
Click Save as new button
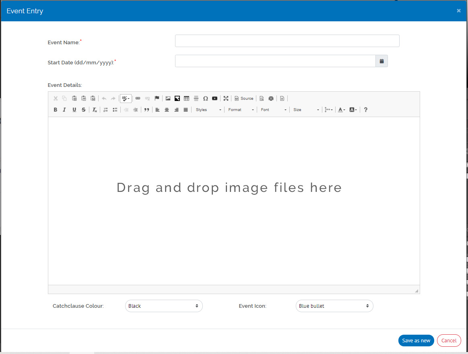coord(416,341)
